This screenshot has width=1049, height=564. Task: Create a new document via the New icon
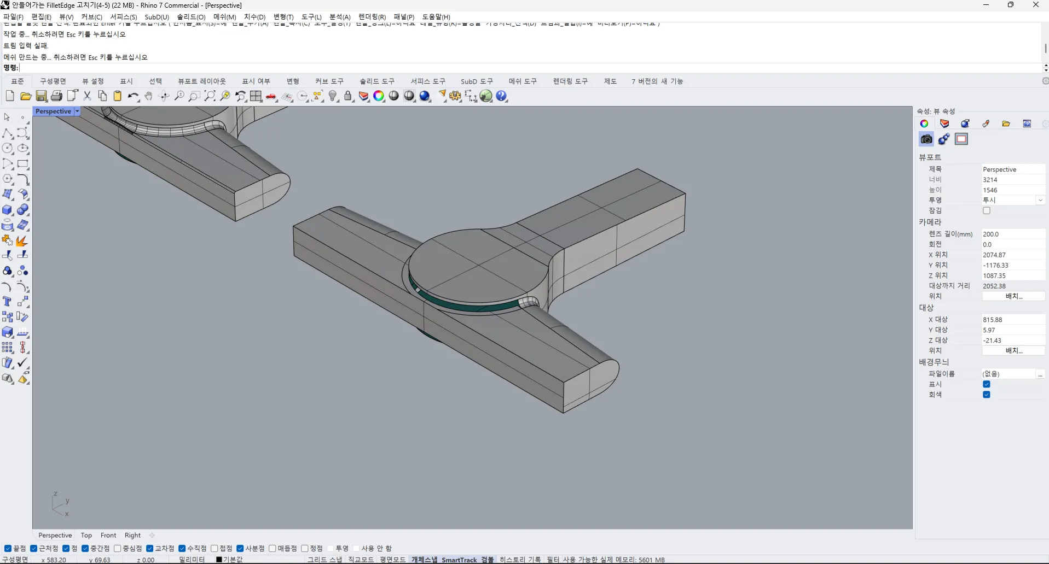(x=9, y=96)
